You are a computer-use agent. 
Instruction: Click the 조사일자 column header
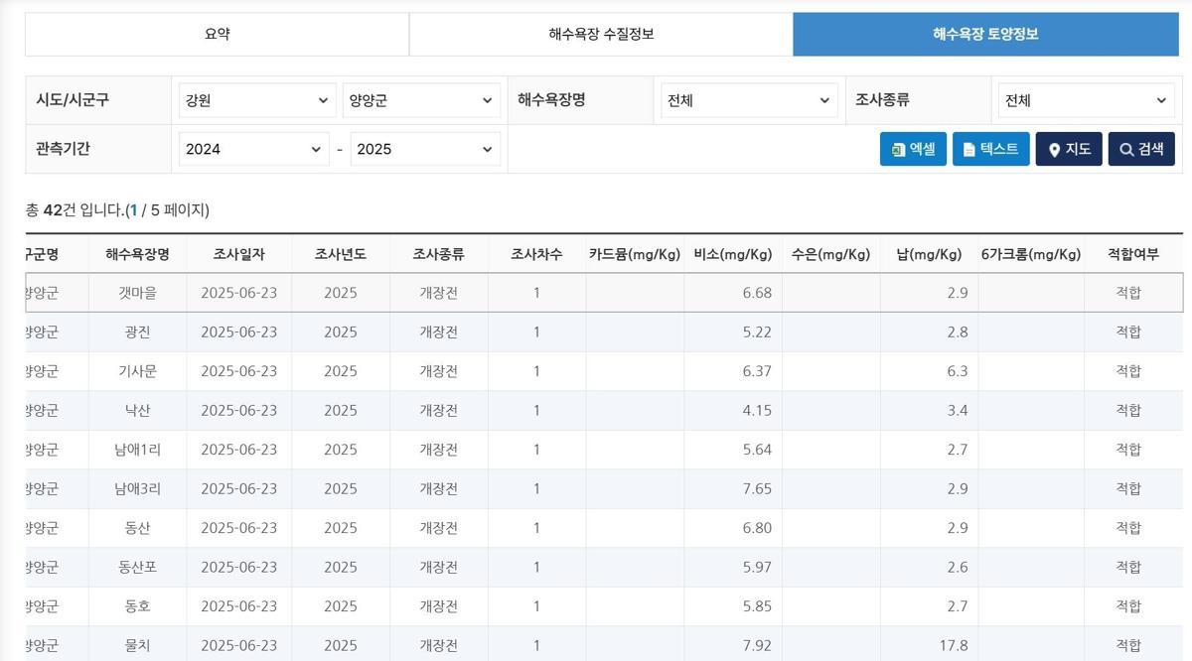[238, 254]
